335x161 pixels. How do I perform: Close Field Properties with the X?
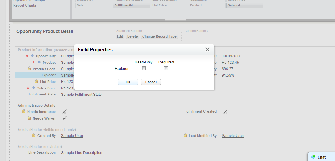pyautogui.click(x=207, y=50)
